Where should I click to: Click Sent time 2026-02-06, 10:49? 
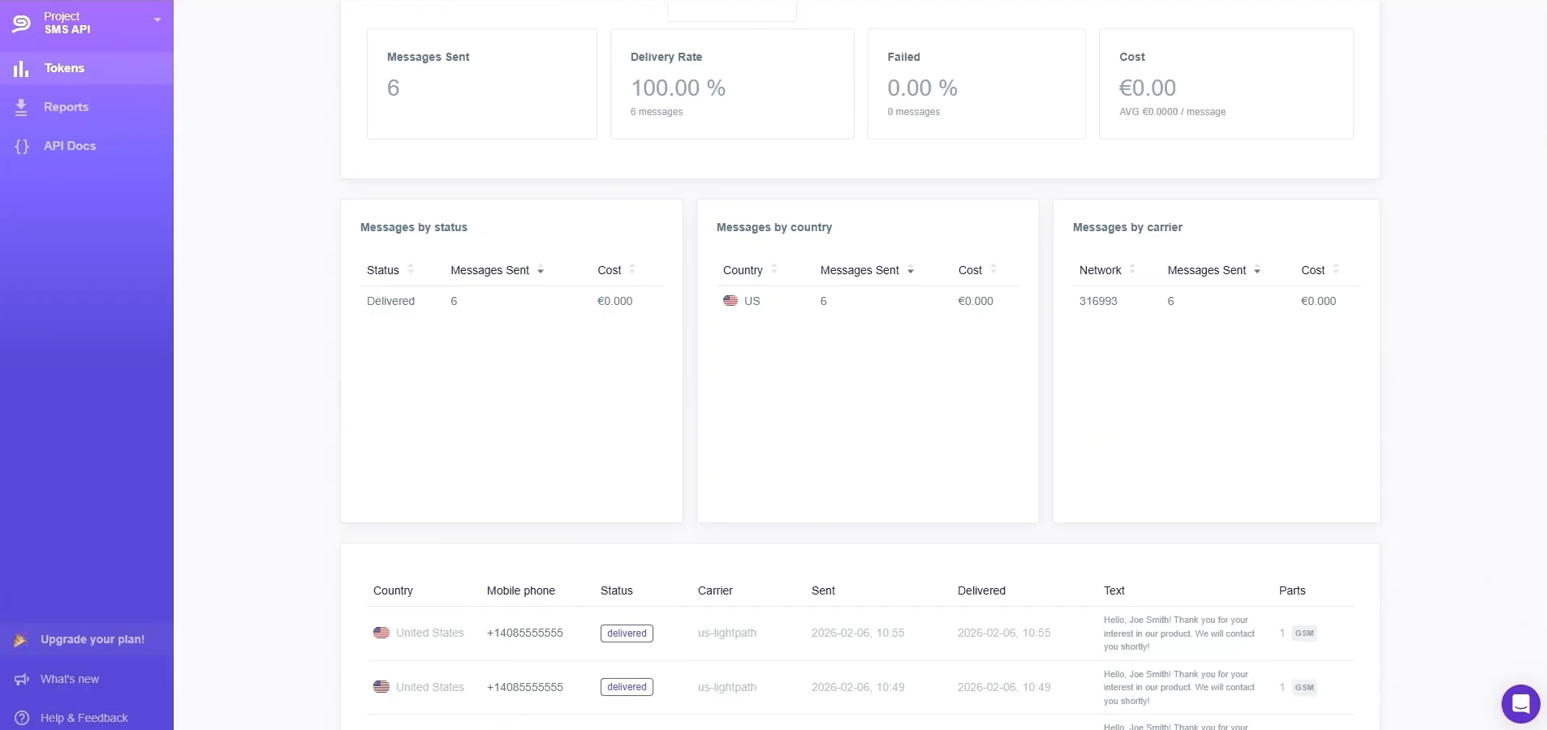858,687
